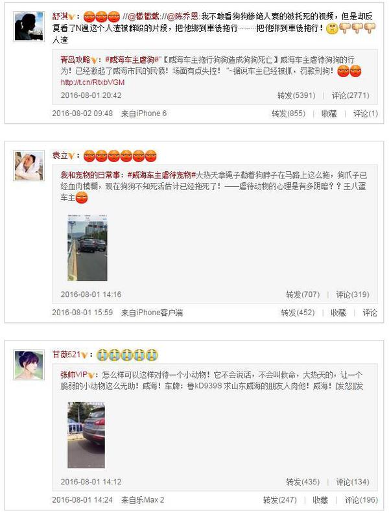
Task: Click the verified badge beside 张帅VIP
Action: tap(91, 375)
